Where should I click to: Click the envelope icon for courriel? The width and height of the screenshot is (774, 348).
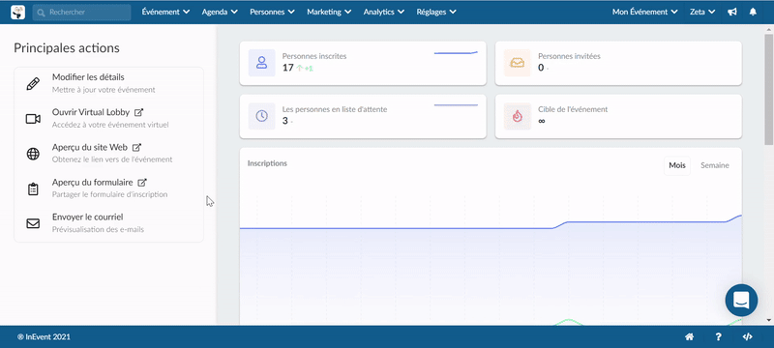(33, 224)
